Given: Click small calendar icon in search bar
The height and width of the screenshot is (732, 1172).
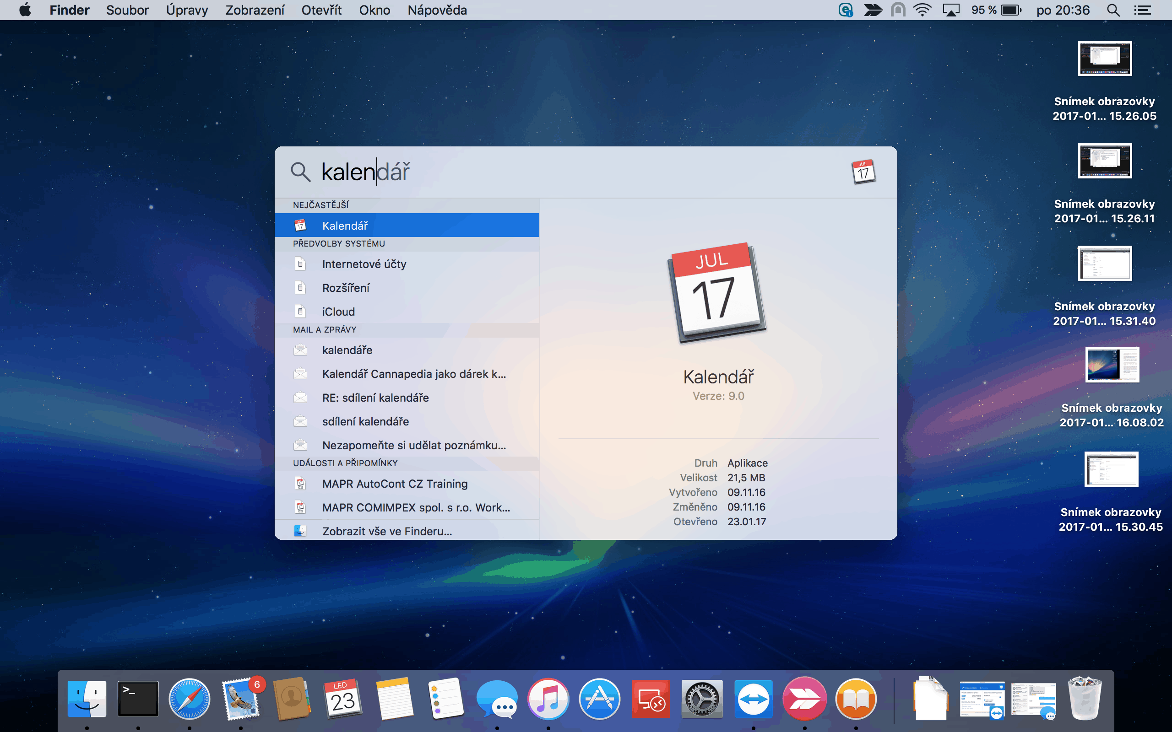Looking at the screenshot, I should coord(863,172).
